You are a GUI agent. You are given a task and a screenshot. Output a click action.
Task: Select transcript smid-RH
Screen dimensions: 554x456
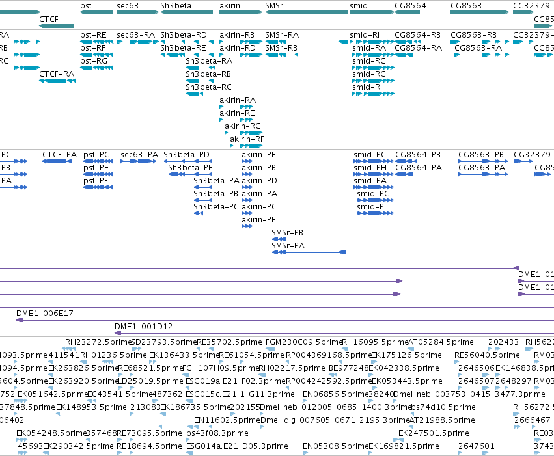[x=369, y=87]
